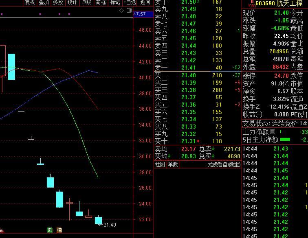
Task: Click the orange 榜 marker below chart
Action: click(x=59, y=230)
